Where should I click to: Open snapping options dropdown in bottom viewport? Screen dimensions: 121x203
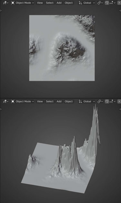click(x=112, y=101)
